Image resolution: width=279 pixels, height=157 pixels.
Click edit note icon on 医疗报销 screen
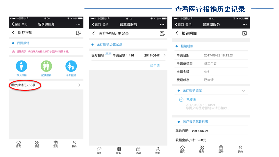tap(78, 33)
